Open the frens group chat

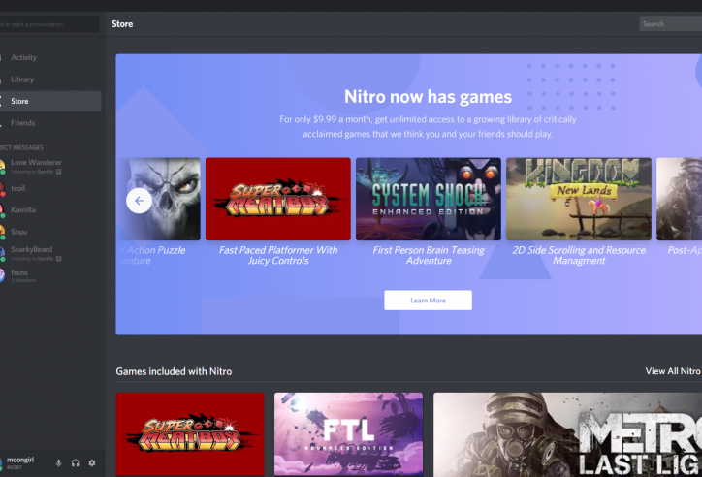pos(50,275)
